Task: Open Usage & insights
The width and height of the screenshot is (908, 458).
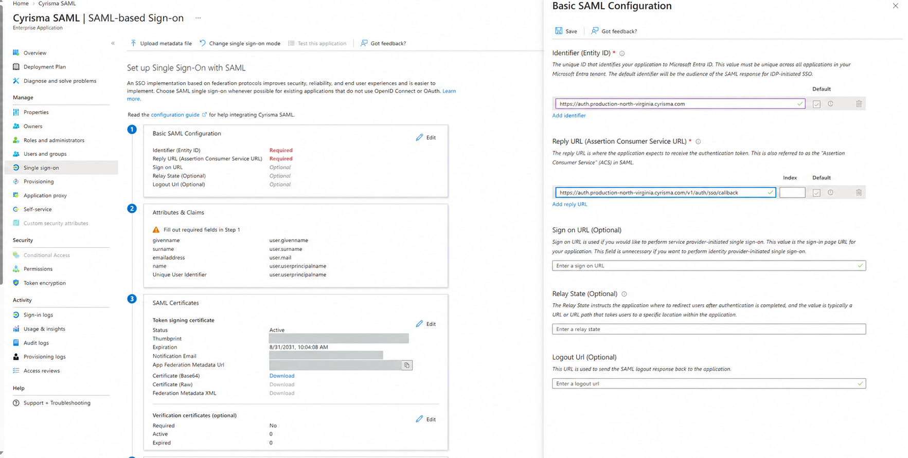Action: [44, 329]
